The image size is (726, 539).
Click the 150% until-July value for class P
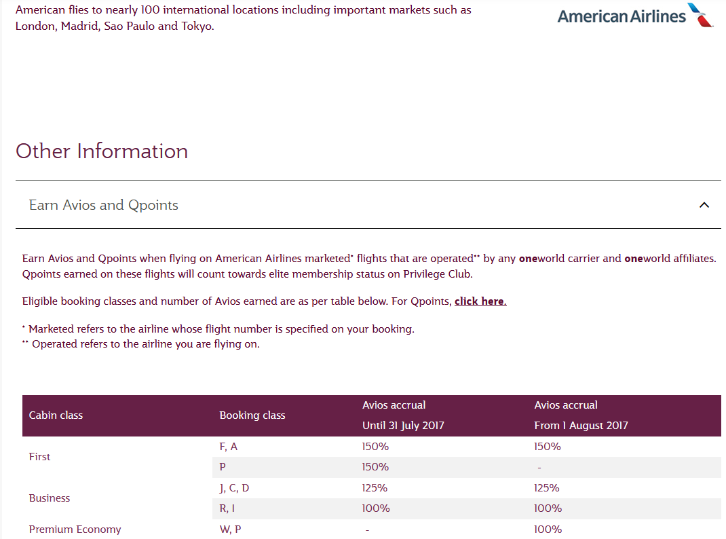375,467
